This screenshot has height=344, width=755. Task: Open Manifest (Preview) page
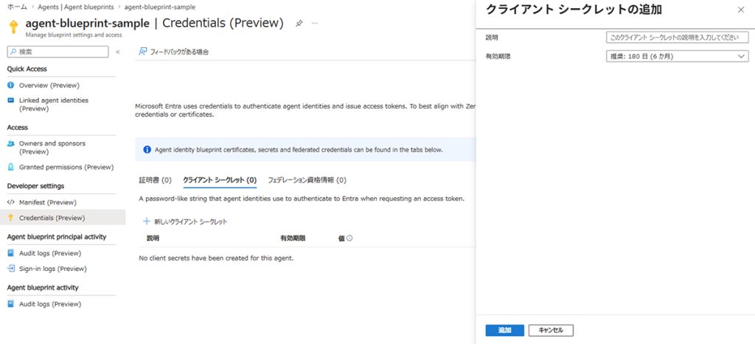point(48,202)
